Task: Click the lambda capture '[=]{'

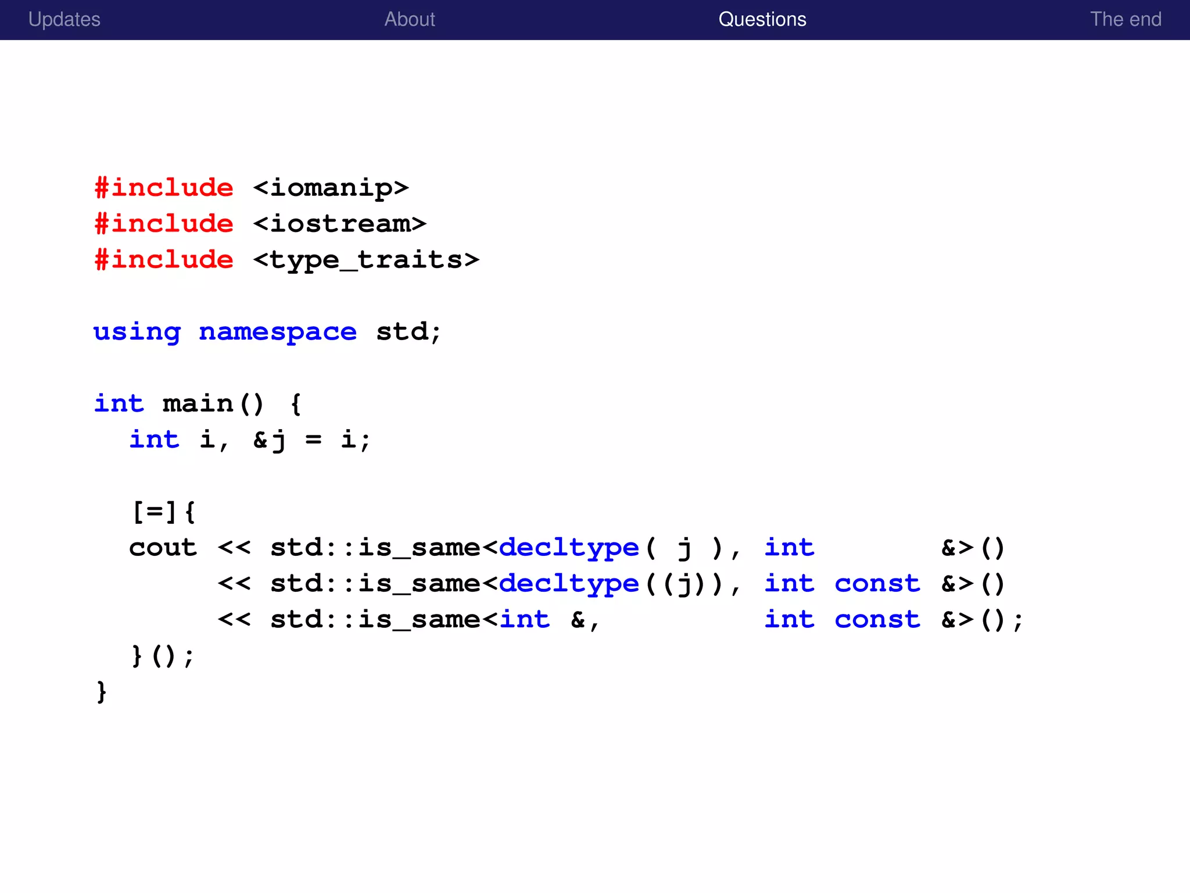Action: [163, 512]
